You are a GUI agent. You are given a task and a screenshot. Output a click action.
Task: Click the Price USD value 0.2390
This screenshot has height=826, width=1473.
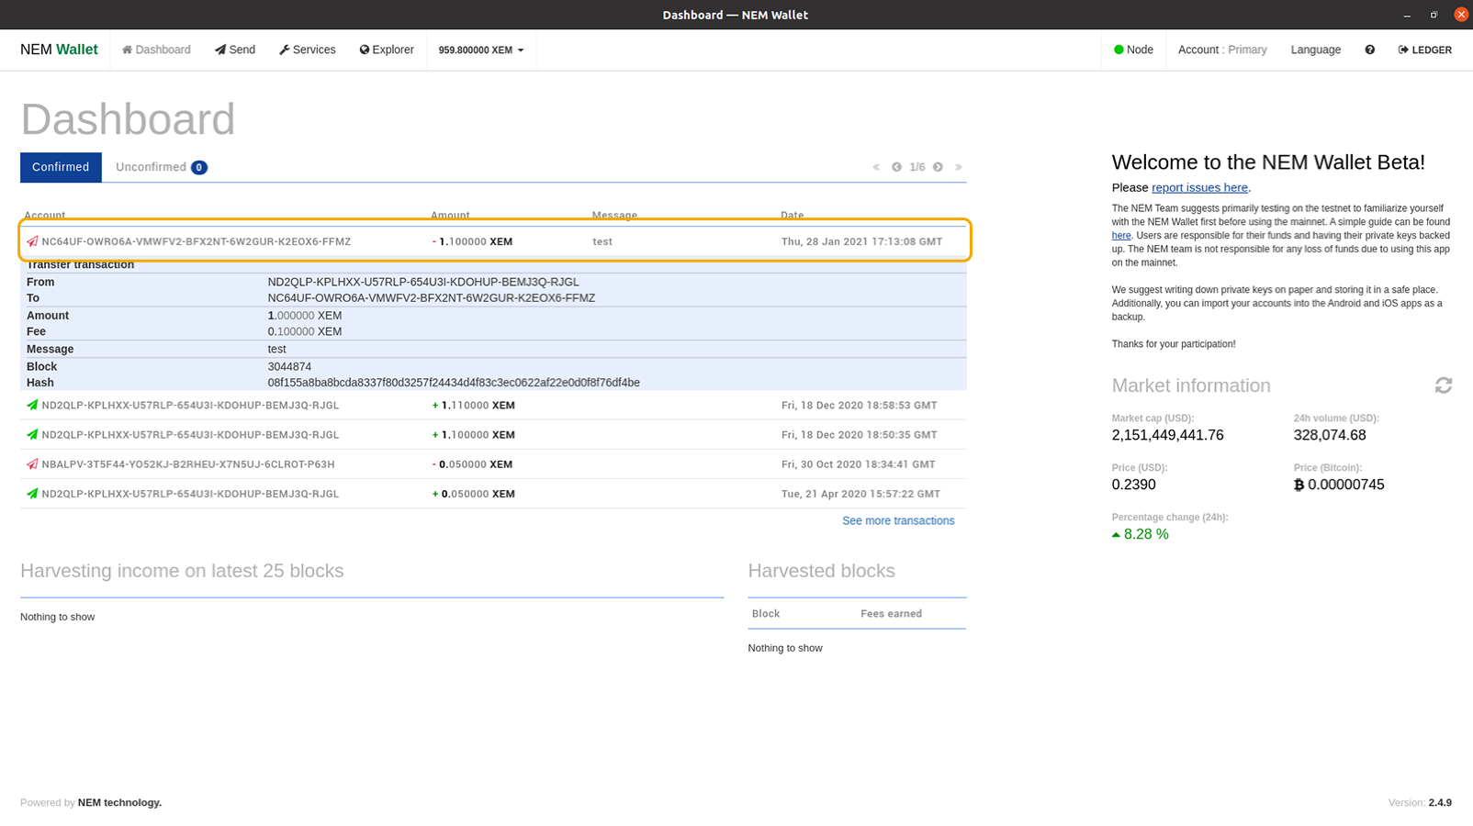(x=1133, y=485)
